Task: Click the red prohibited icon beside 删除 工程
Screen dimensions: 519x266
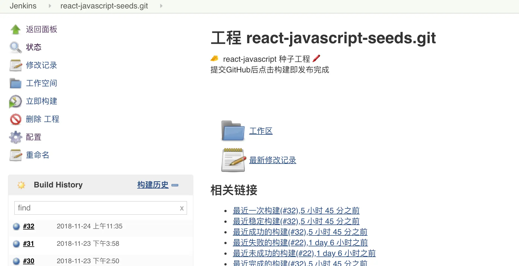Action: (x=15, y=119)
